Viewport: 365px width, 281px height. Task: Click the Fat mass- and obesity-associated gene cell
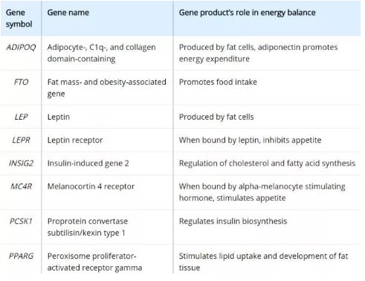107,88
